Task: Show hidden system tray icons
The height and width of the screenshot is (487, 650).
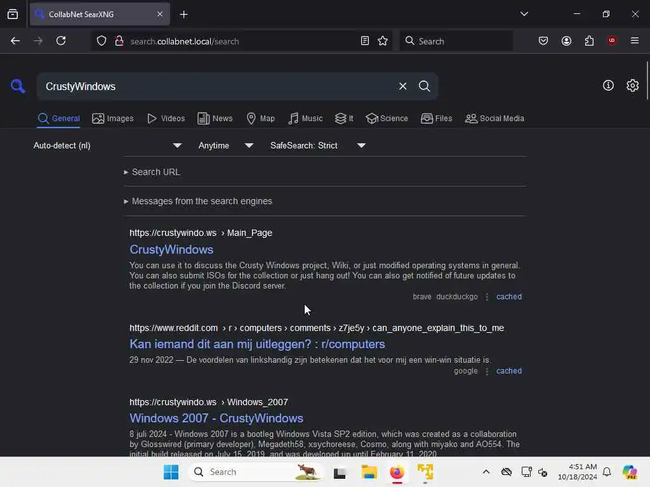Action: click(486, 472)
